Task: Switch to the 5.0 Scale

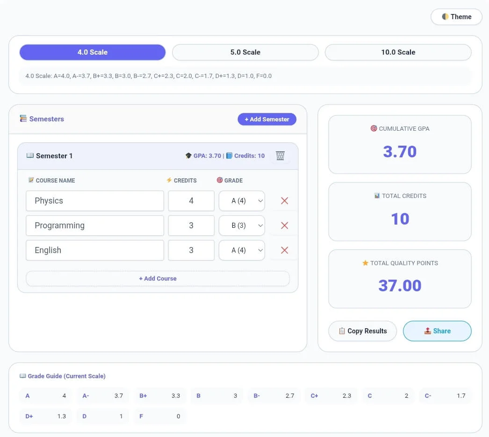Action: 245,52
